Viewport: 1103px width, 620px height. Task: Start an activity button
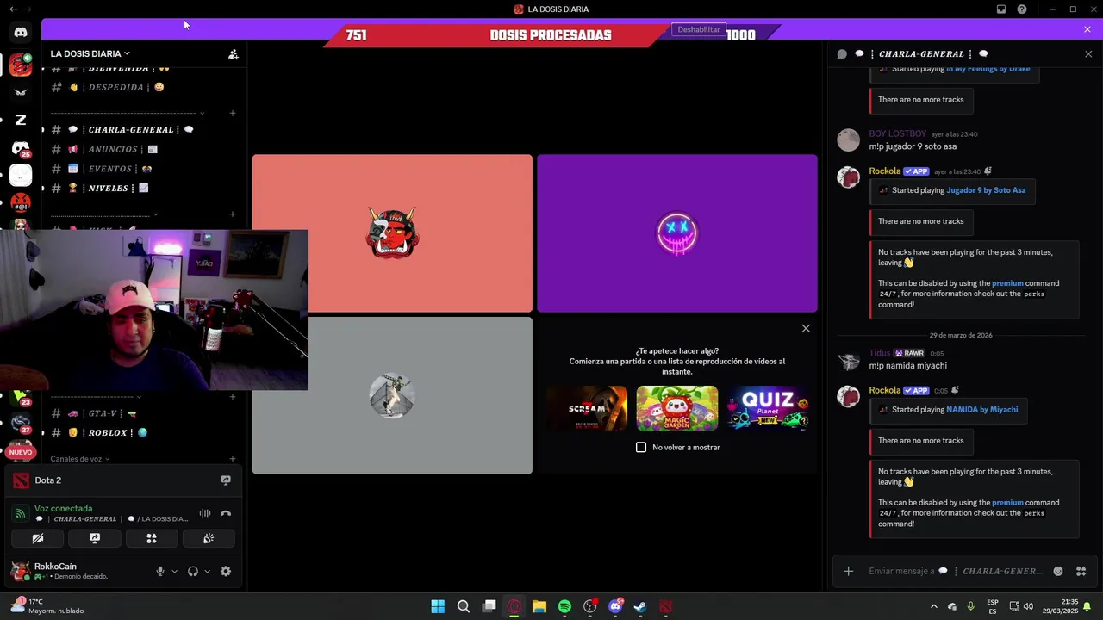coord(152,538)
